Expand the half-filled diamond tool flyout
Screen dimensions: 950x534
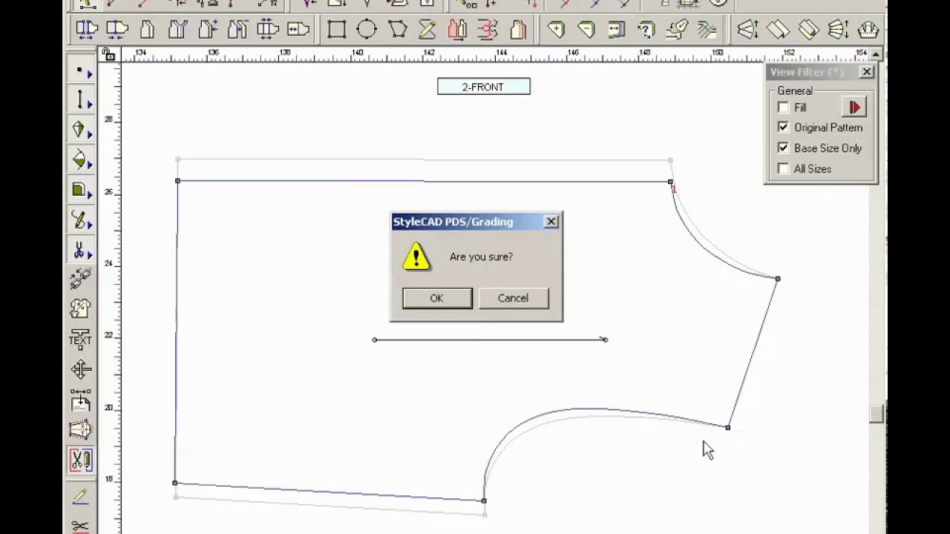click(90, 165)
